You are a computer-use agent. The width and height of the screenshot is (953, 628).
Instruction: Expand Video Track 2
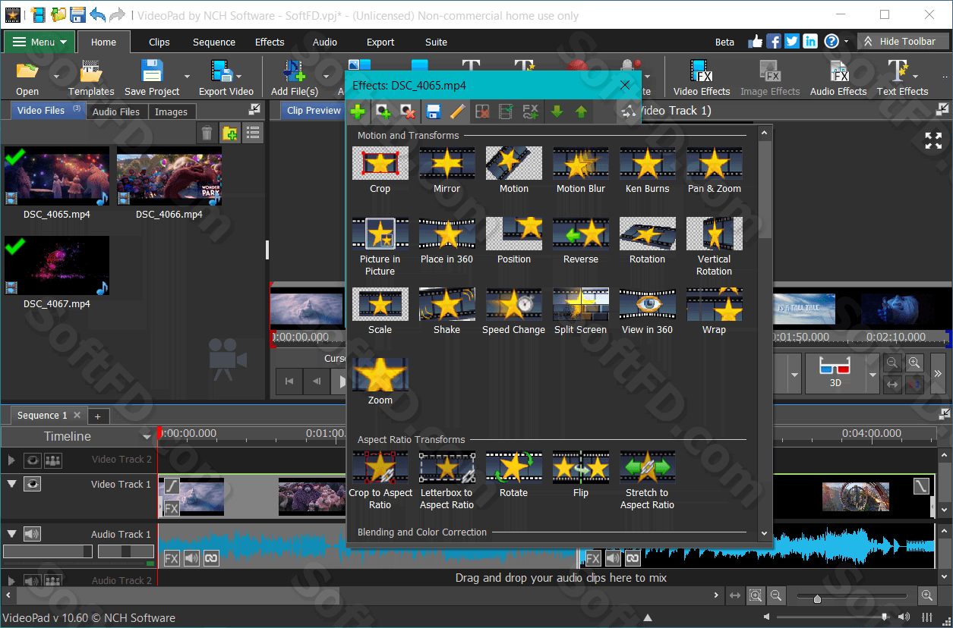coord(11,460)
